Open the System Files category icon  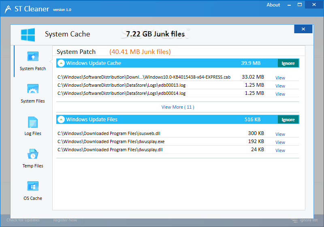click(33, 89)
